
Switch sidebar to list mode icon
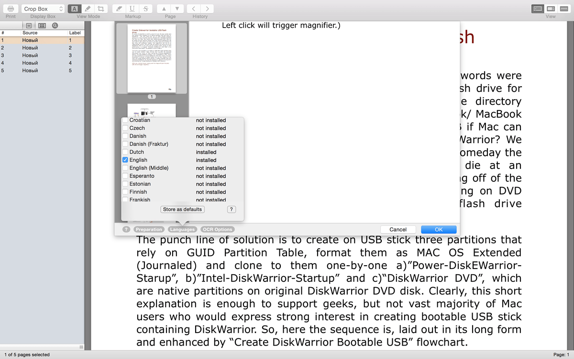tap(29, 25)
